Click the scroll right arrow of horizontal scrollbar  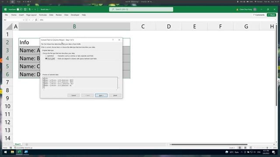(x=274, y=144)
